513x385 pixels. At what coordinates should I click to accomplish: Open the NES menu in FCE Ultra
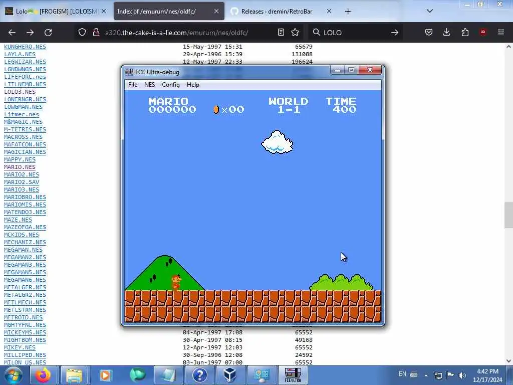(x=149, y=84)
